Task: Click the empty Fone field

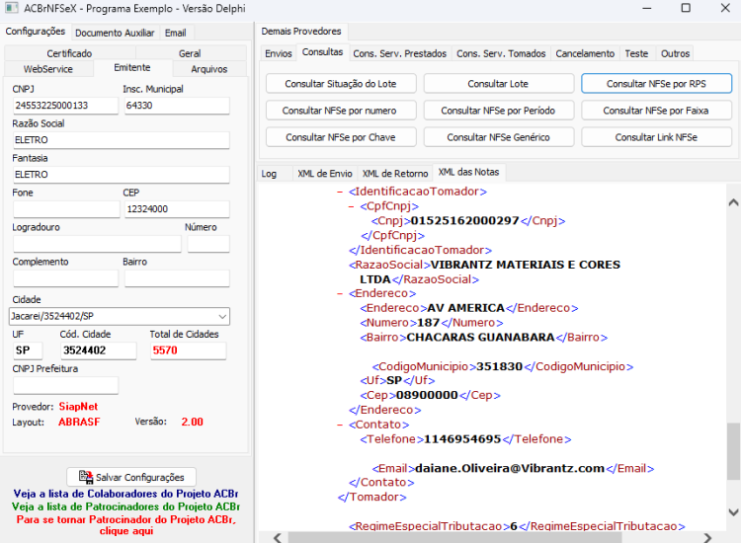Action: [x=66, y=208]
